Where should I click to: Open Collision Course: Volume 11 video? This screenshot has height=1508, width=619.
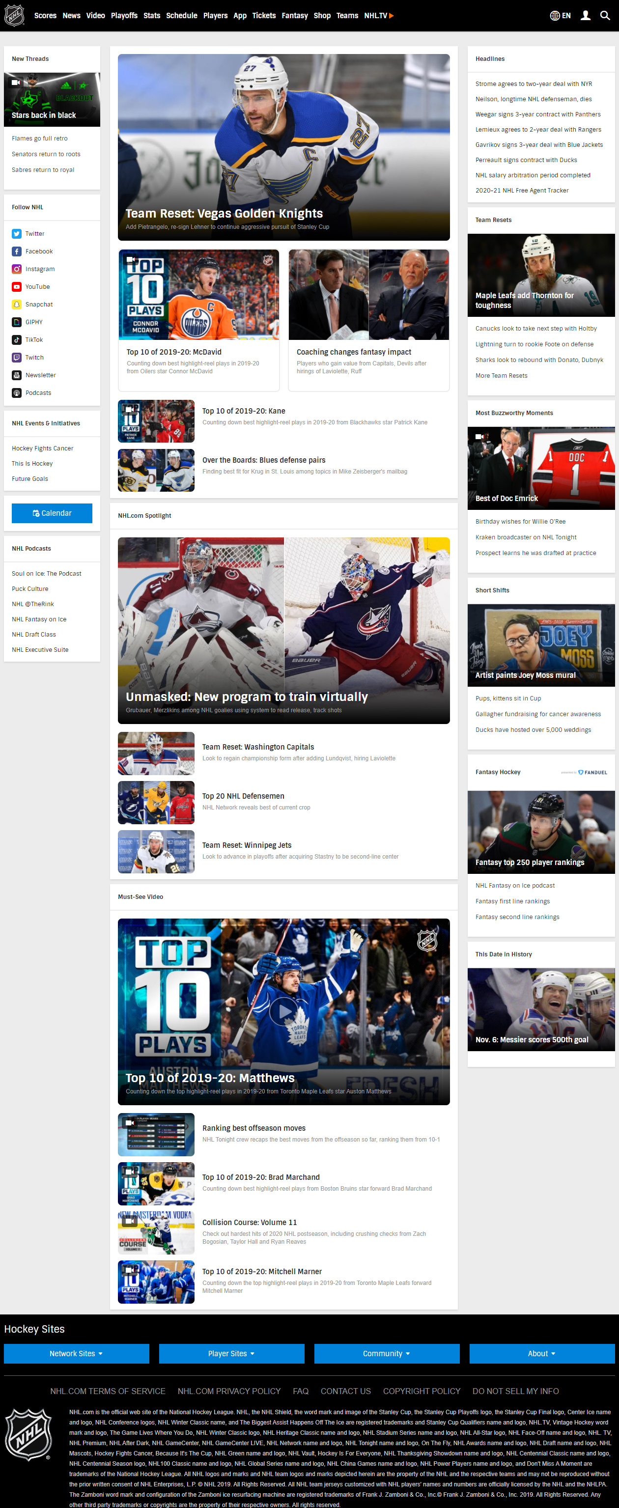[x=250, y=1222]
